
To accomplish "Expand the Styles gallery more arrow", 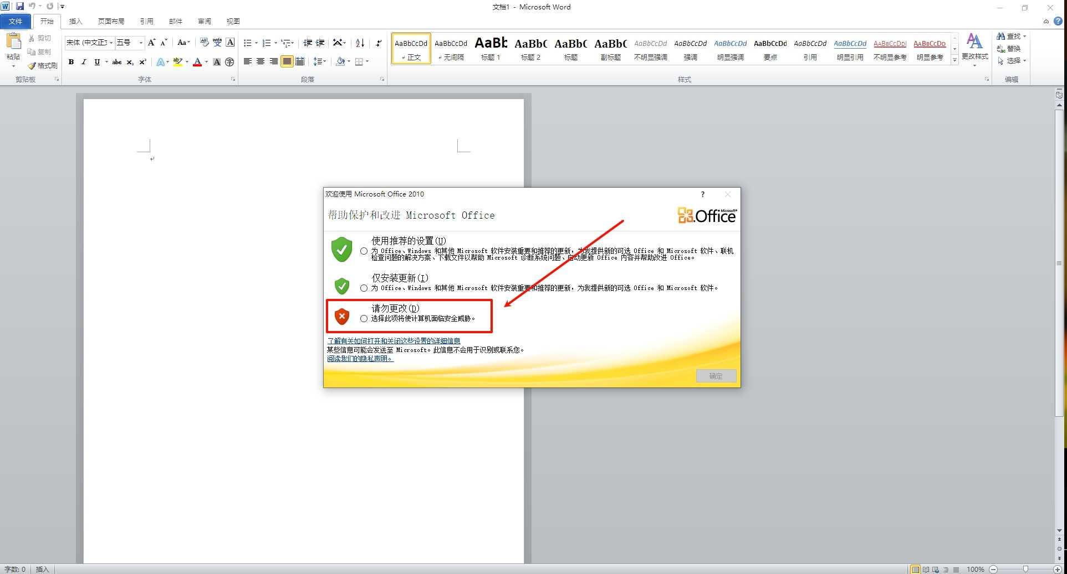I will tap(954, 60).
